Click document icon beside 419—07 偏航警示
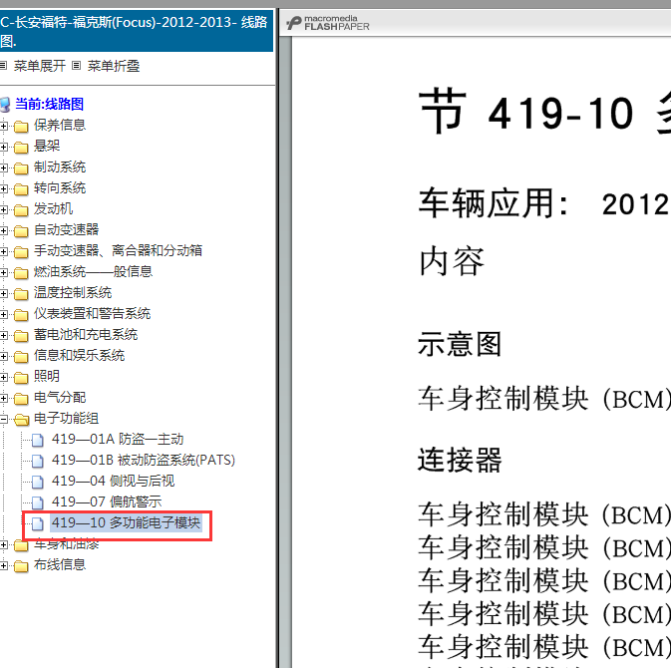 tap(38, 502)
